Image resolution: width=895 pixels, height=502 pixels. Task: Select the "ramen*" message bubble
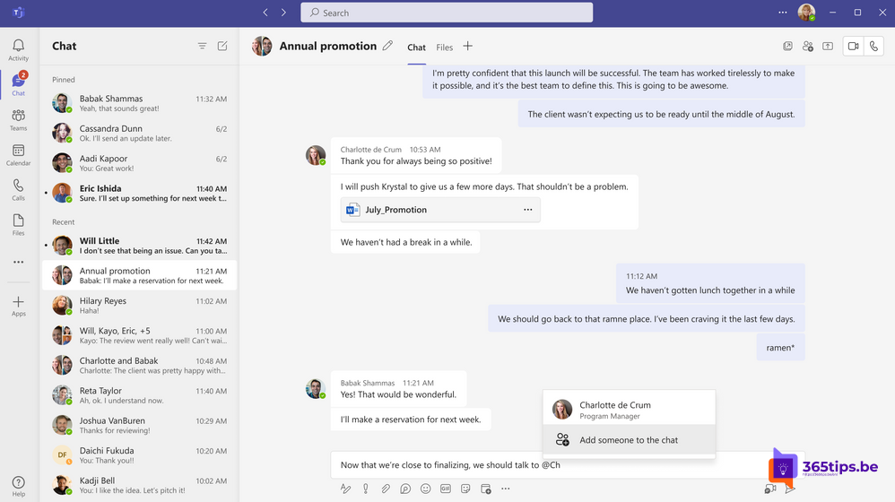point(781,348)
